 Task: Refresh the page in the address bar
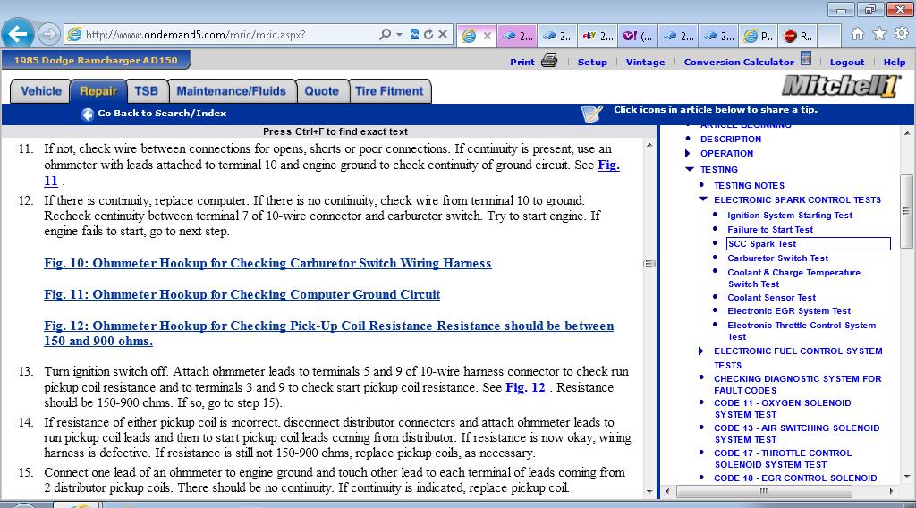coord(428,35)
